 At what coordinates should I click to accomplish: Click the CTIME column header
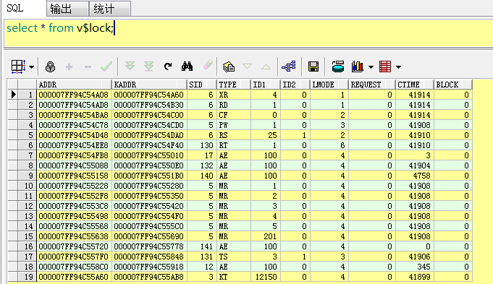(x=414, y=85)
